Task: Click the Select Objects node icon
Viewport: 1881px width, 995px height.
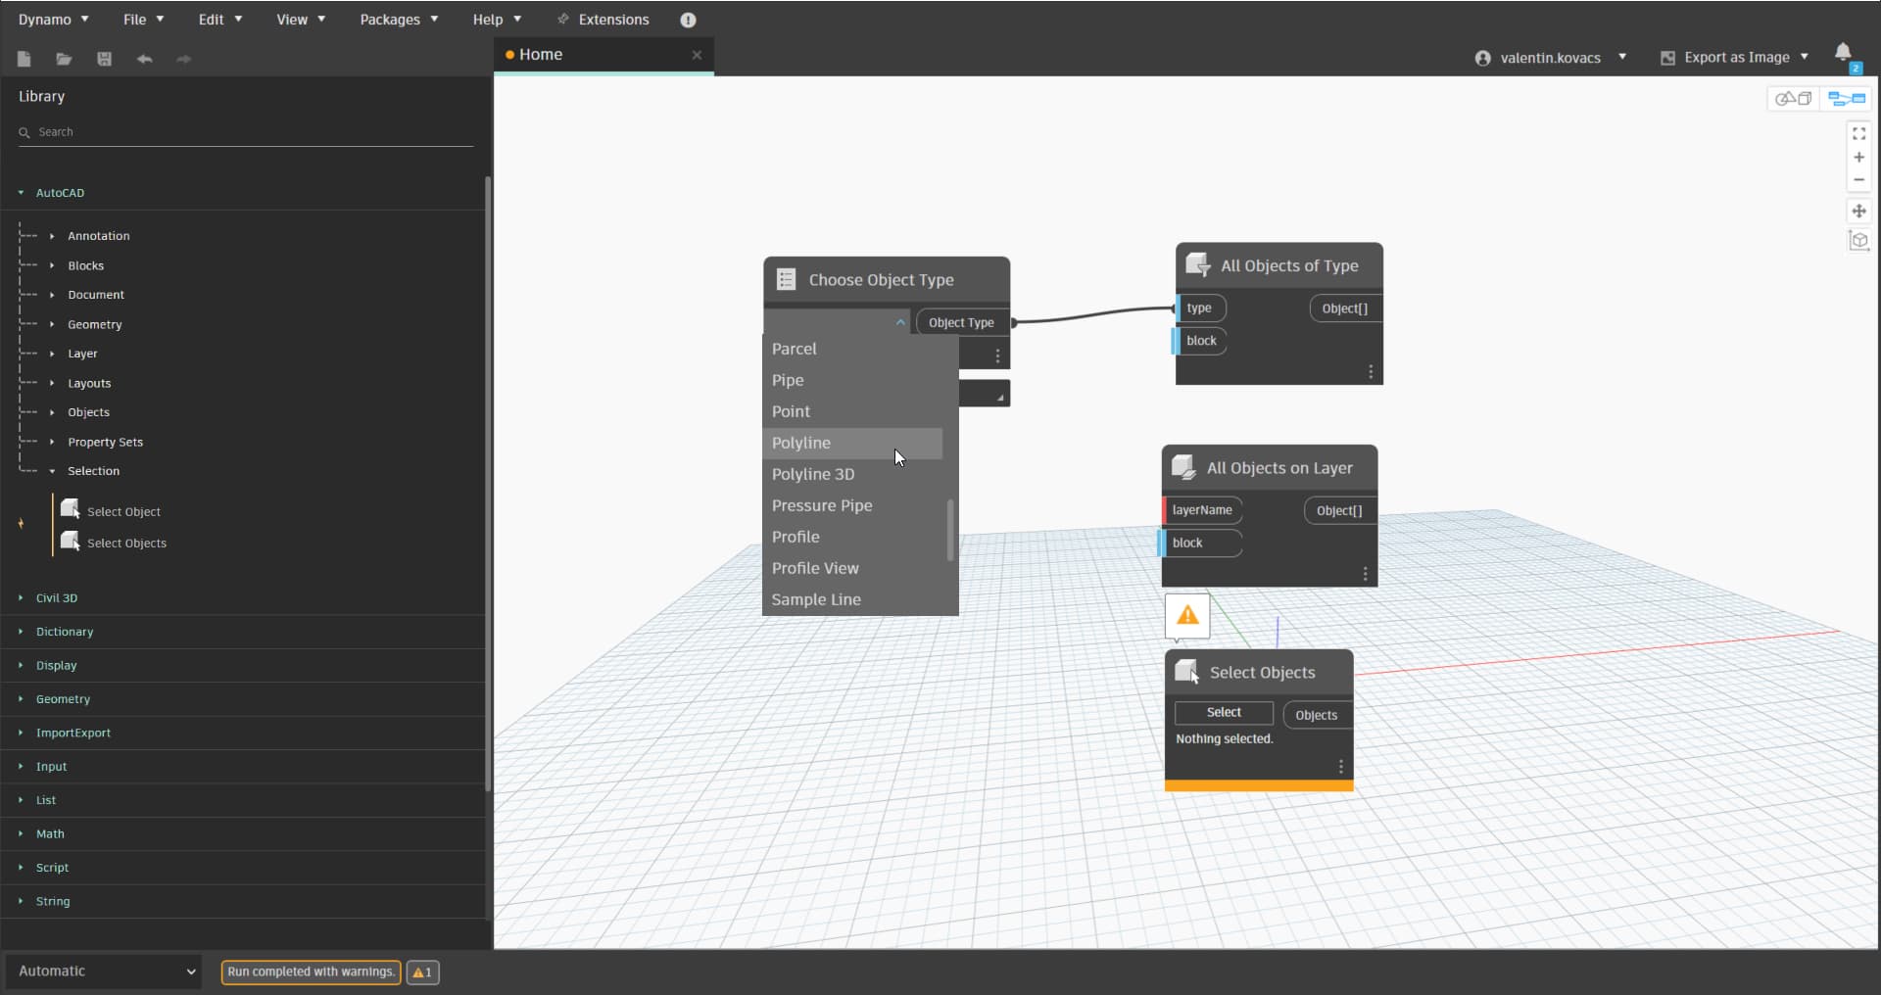Action: (1186, 672)
